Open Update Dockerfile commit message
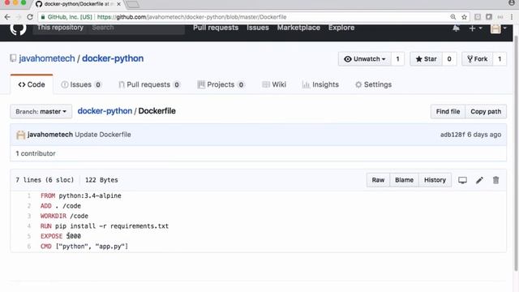This screenshot has height=292, width=519. coord(103,135)
